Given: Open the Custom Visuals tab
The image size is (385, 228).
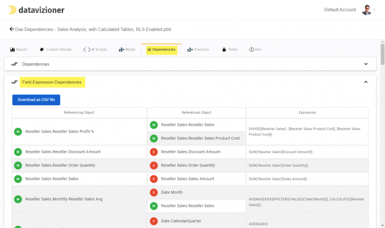Looking at the screenshot, I should 56,49.
